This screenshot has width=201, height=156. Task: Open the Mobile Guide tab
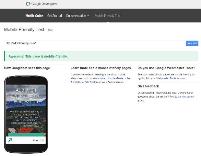(x=34, y=16)
